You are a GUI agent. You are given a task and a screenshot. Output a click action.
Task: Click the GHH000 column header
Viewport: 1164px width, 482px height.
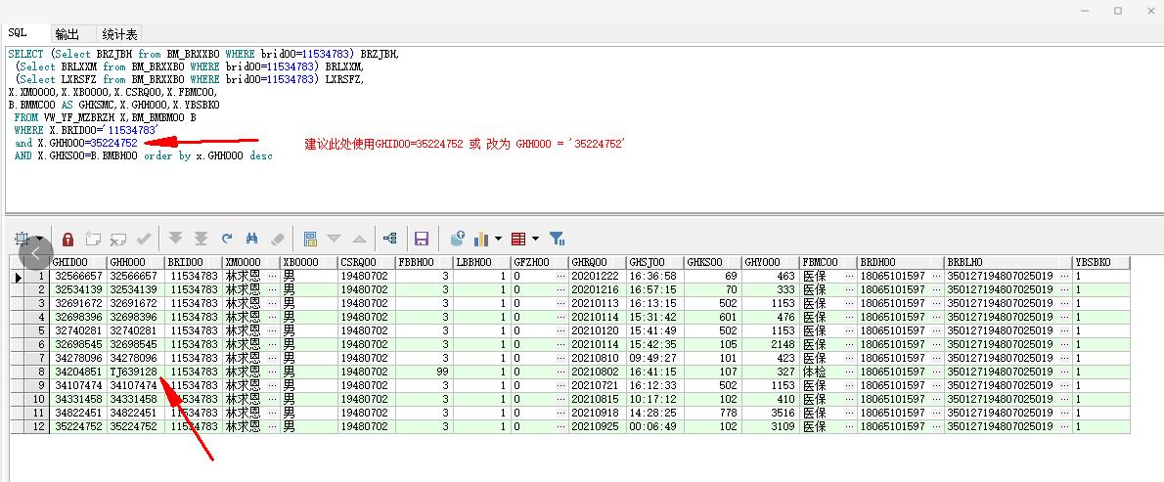(136, 262)
